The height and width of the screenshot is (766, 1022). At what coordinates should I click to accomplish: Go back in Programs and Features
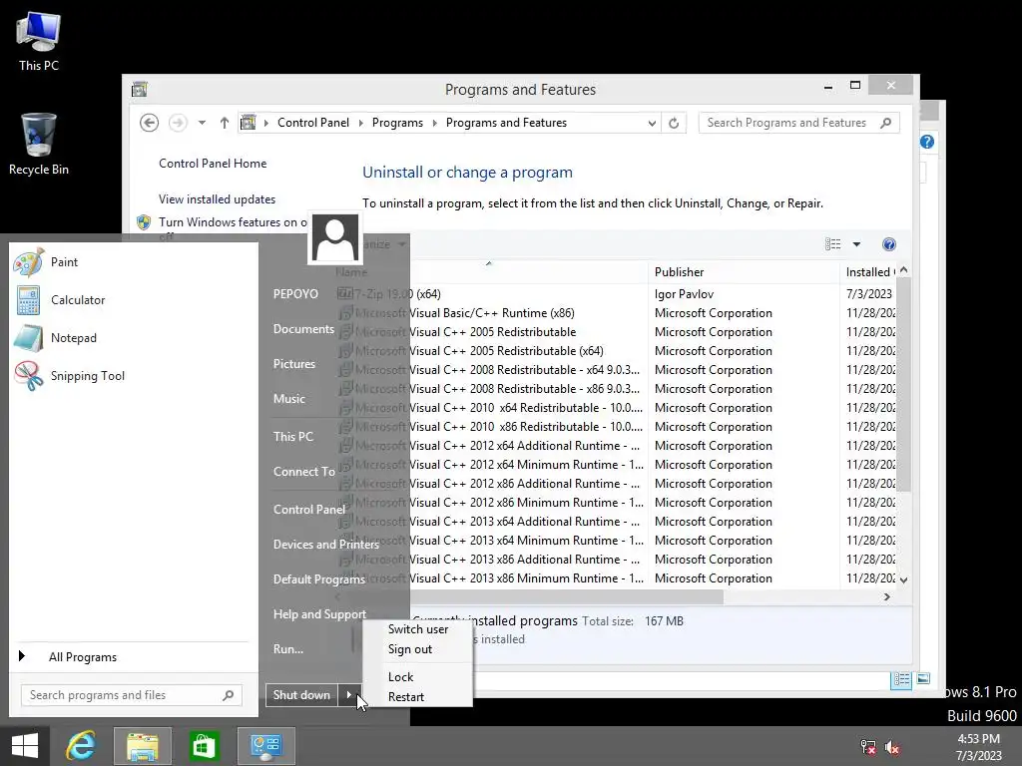[149, 123]
